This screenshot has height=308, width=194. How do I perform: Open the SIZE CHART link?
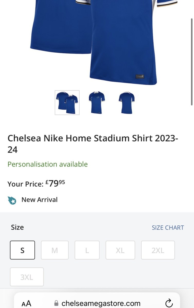pyautogui.click(x=168, y=228)
